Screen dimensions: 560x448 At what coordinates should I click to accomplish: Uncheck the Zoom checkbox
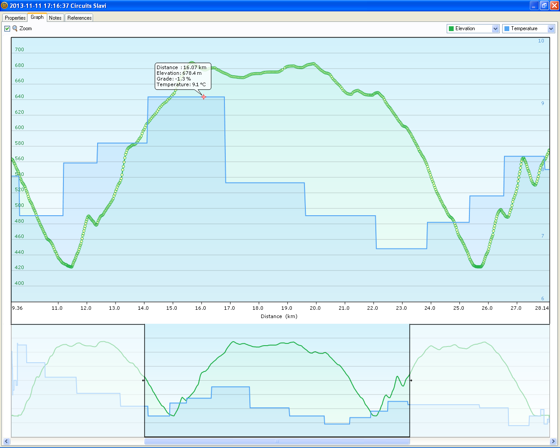[x=7, y=28]
